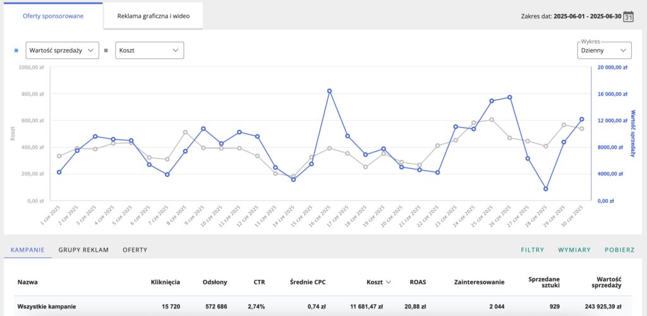This screenshot has width=647, height=316.
Task: Sort table by Kliknięcia column header
Action: pos(166,282)
